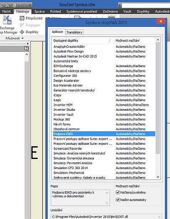Open the Doplňky ribbon tab

coord(143,11)
